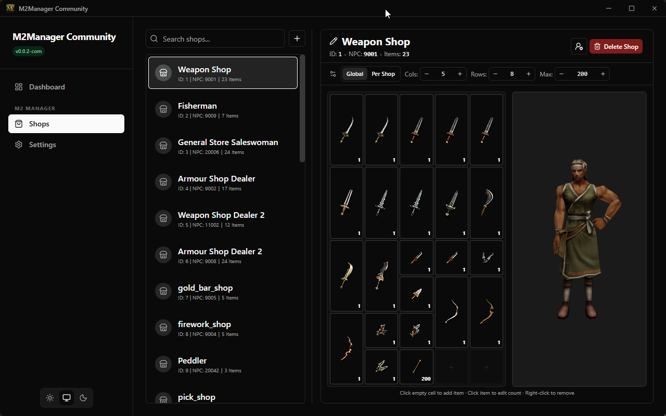Select the arrow item with count 200

416,367
